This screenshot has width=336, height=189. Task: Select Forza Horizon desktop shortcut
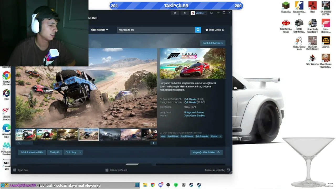326,26
